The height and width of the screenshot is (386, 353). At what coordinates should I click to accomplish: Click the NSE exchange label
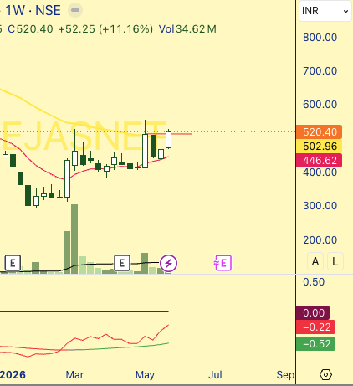(48, 11)
